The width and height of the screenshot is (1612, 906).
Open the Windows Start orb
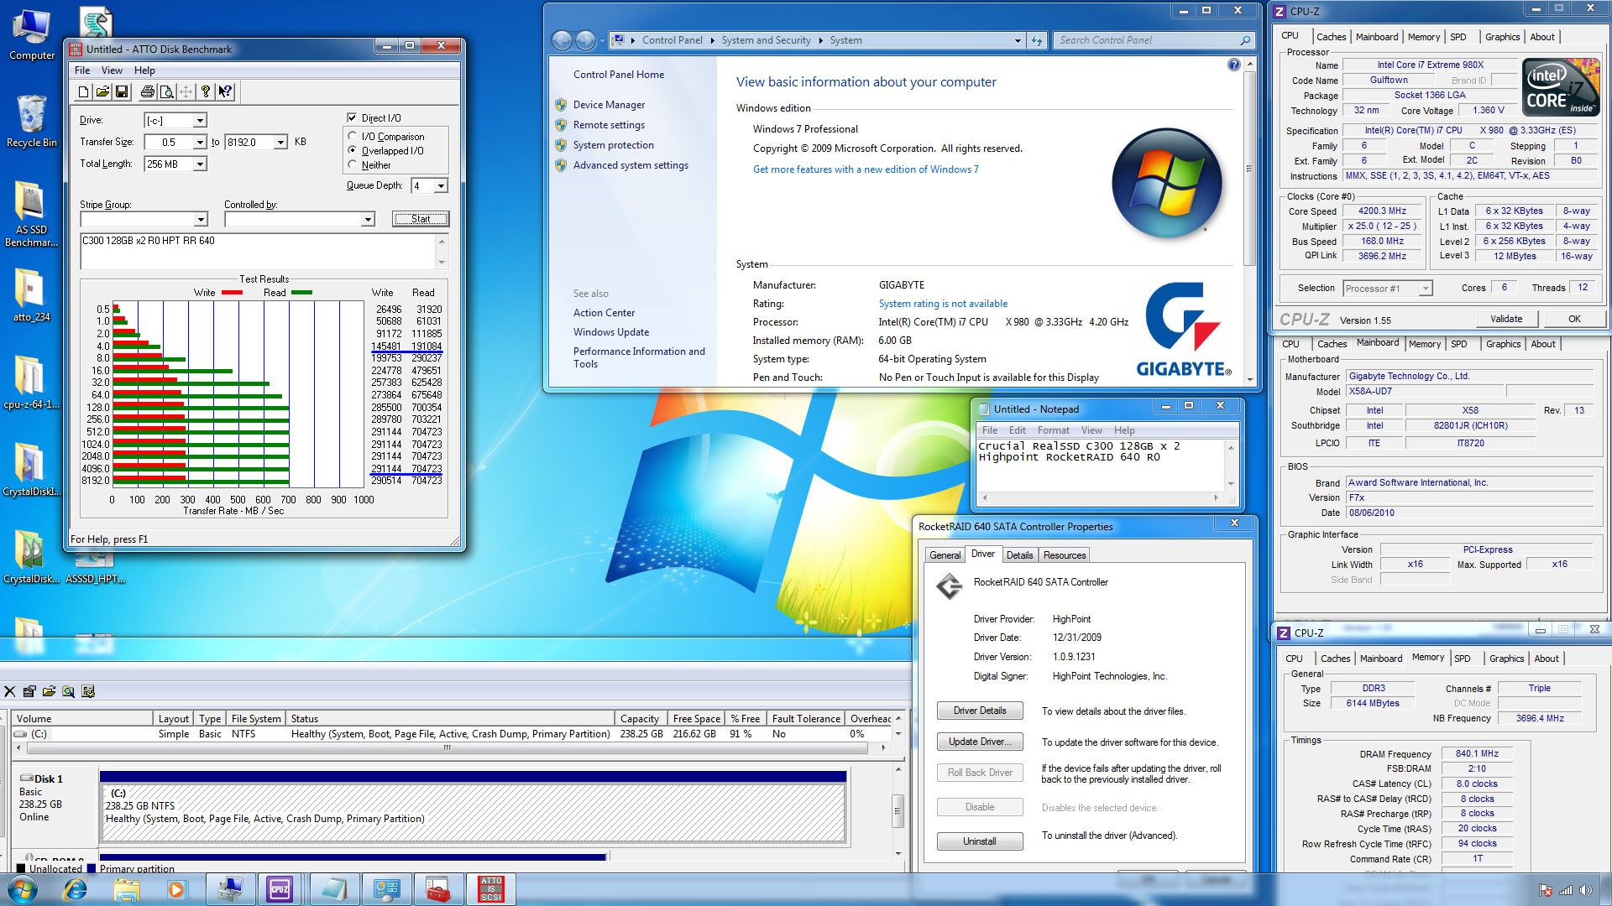coord(22,889)
